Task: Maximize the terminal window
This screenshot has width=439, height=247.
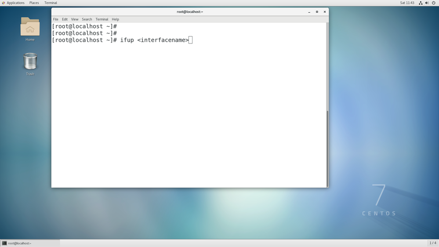Action: pos(317,12)
